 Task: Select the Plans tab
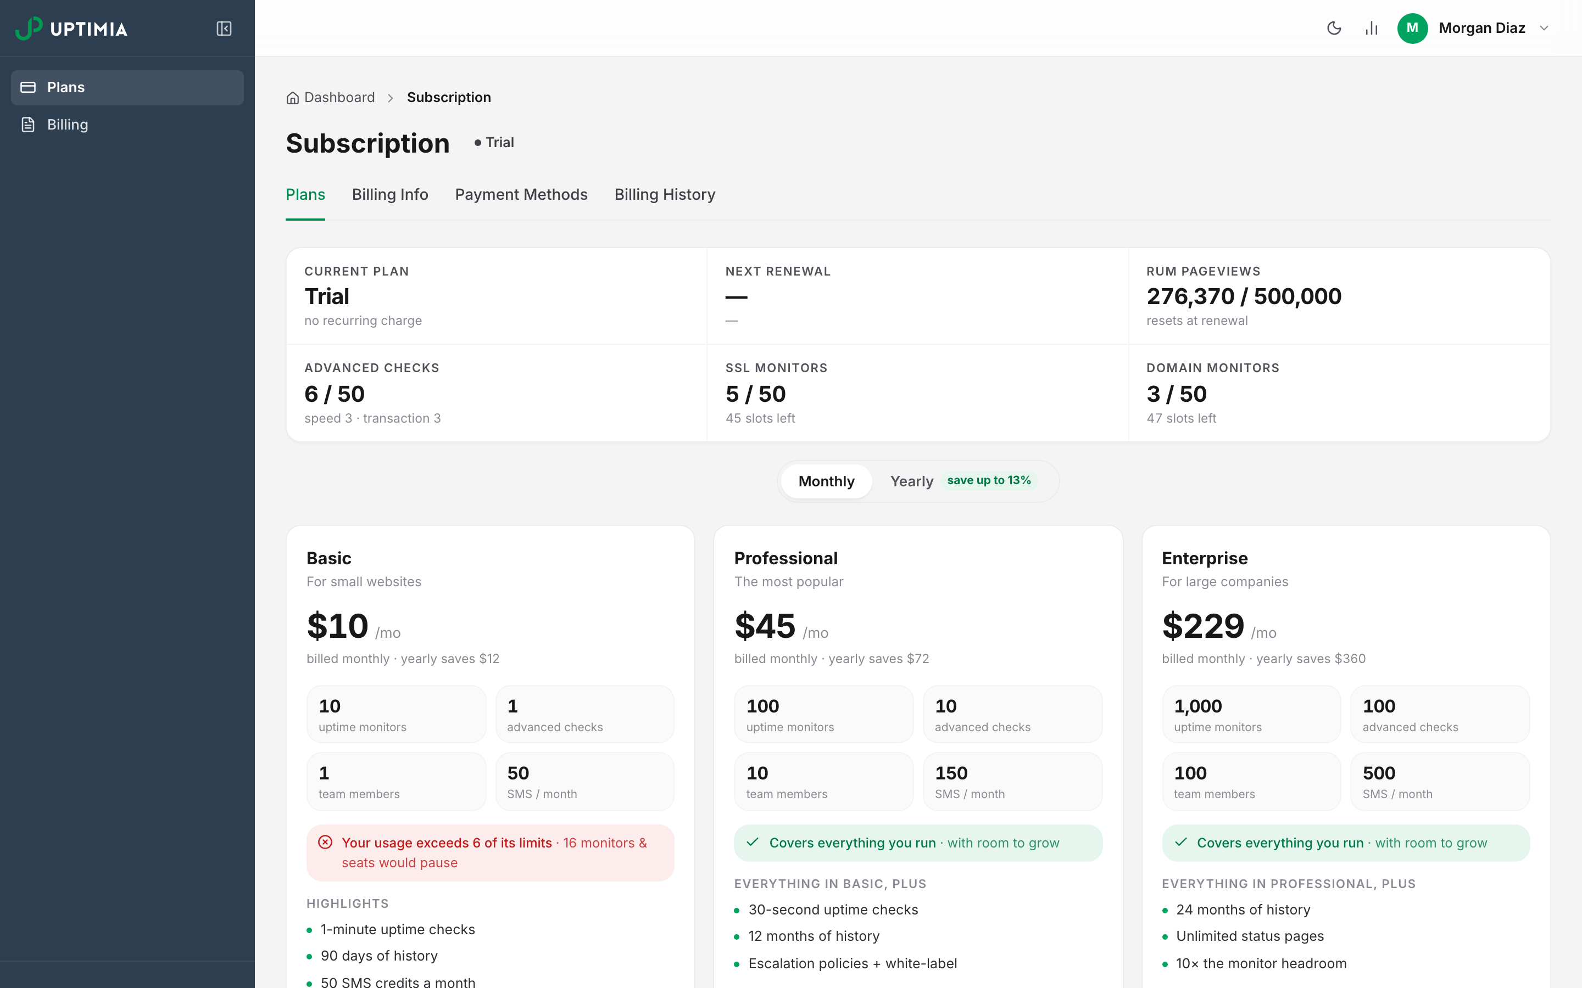[305, 195]
